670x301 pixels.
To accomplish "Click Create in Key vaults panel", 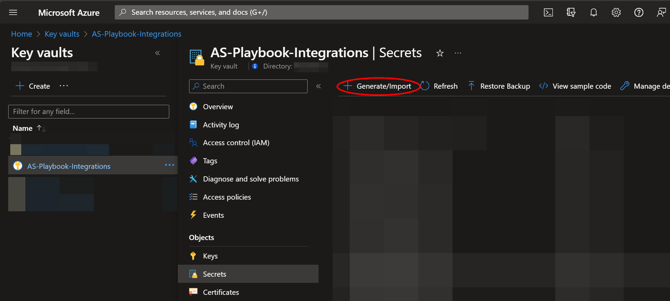I will [x=33, y=86].
